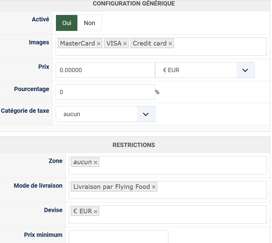272x243 pixels.
Task: Remove the MasterCard image tag
Action: pyautogui.click(x=99, y=44)
